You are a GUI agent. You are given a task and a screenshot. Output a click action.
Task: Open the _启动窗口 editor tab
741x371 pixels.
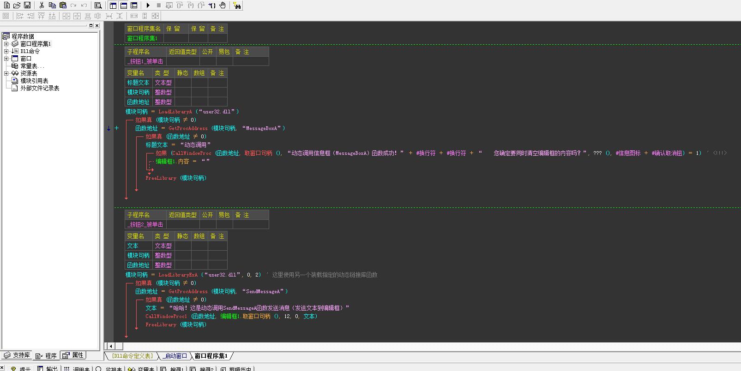click(x=175, y=356)
